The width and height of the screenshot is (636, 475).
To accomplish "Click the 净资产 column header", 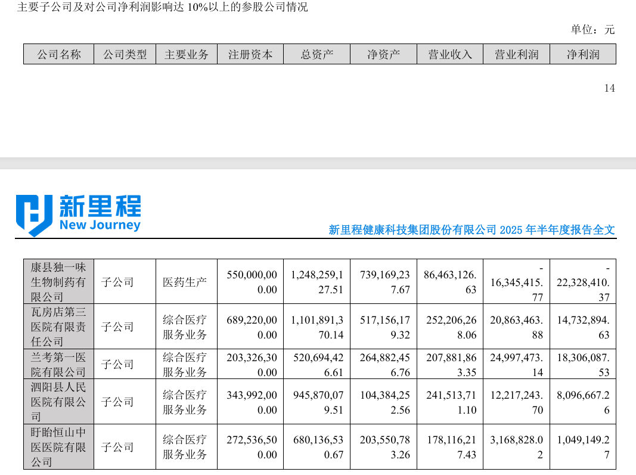I will coord(383,54).
